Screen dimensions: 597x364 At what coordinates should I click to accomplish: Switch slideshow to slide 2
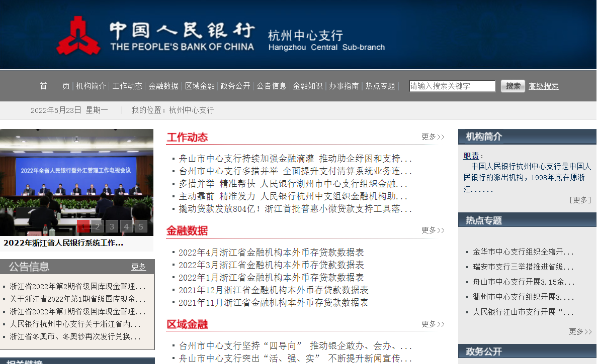point(98,226)
